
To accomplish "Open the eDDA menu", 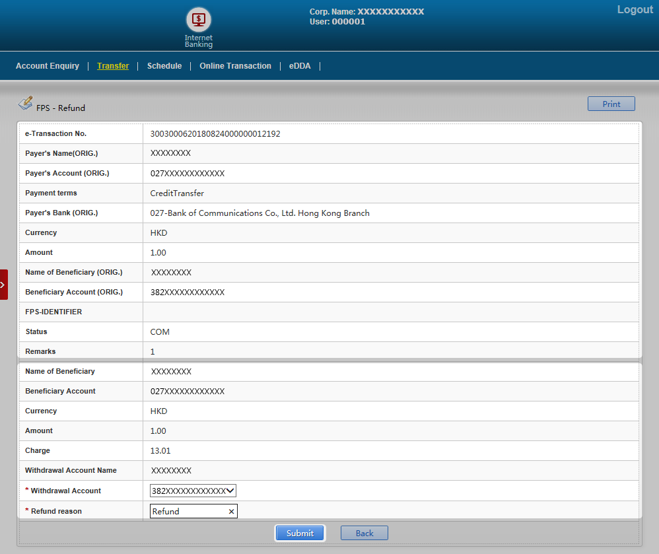I will click(300, 66).
